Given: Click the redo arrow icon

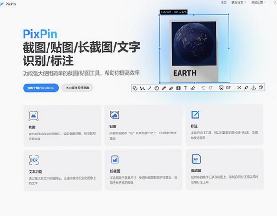Looking at the screenshot, I should click(x=211, y=88).
